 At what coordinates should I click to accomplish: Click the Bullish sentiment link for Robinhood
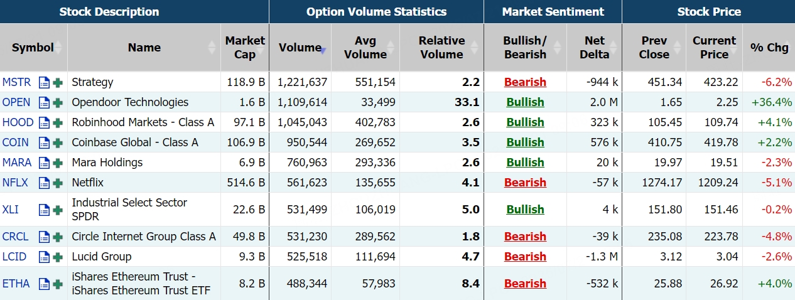tap(525, 122)
